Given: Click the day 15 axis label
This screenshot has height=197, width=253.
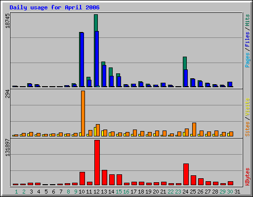Looking at the screenshot, I should tap(119, 192).
